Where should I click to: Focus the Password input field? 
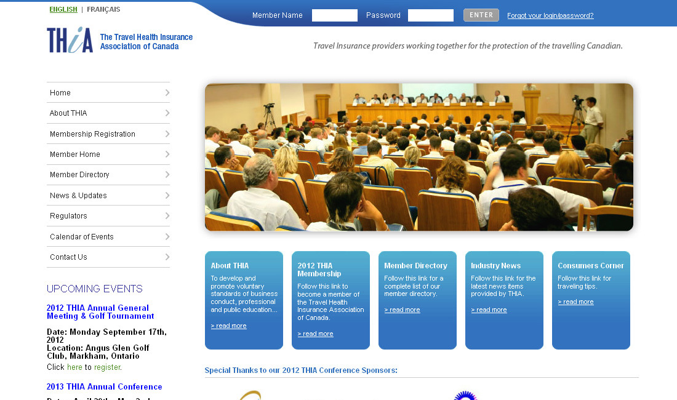point(430,15)
